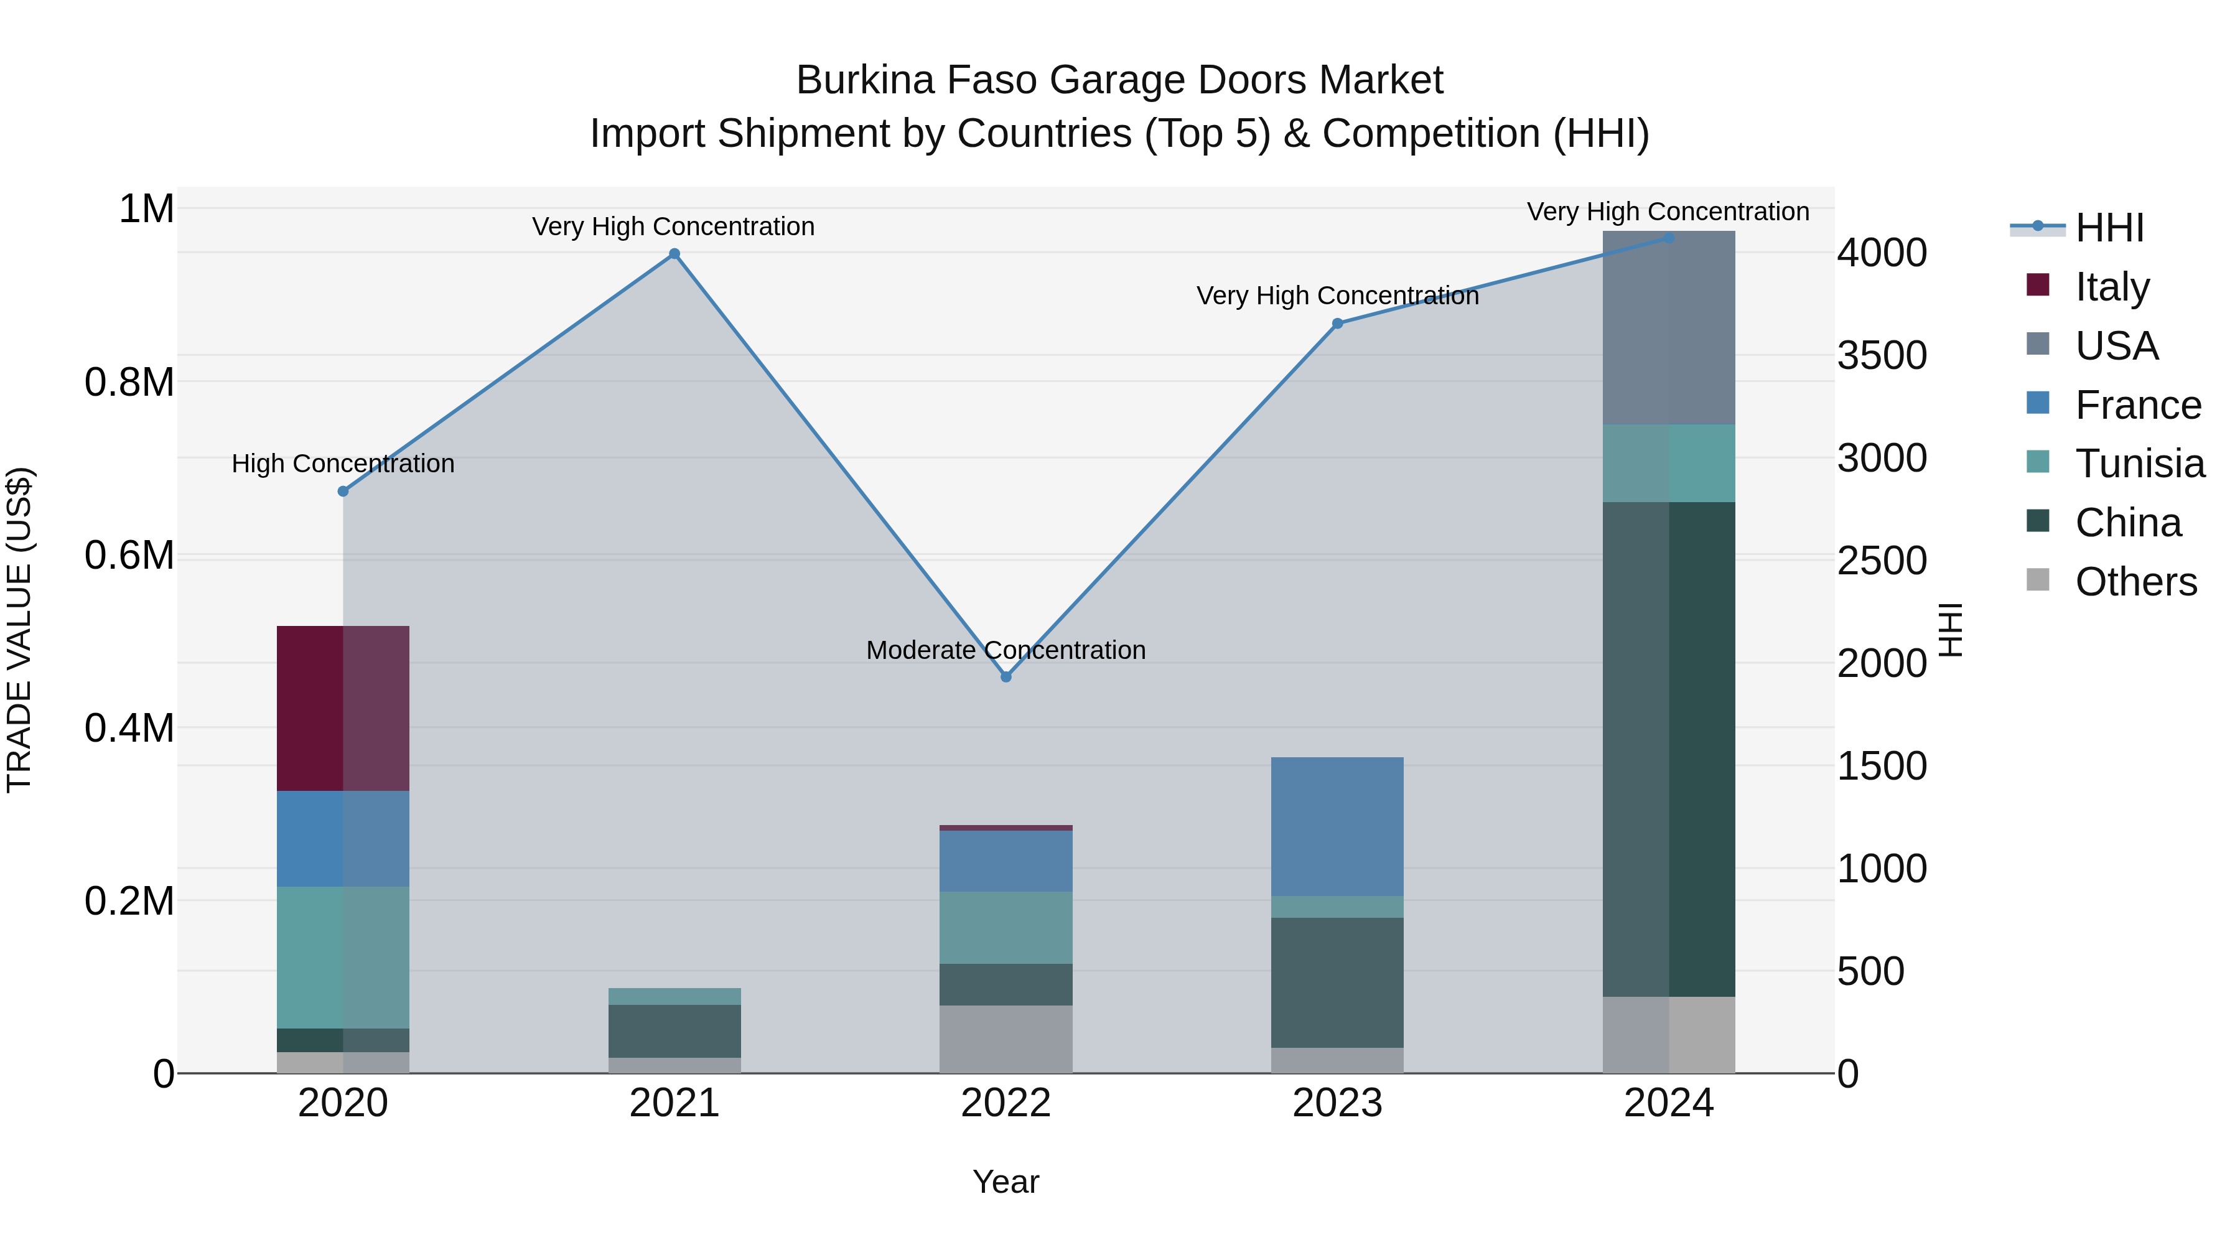
Task: Click the 'High Concentration' annotation
Action: coord(343,464)
